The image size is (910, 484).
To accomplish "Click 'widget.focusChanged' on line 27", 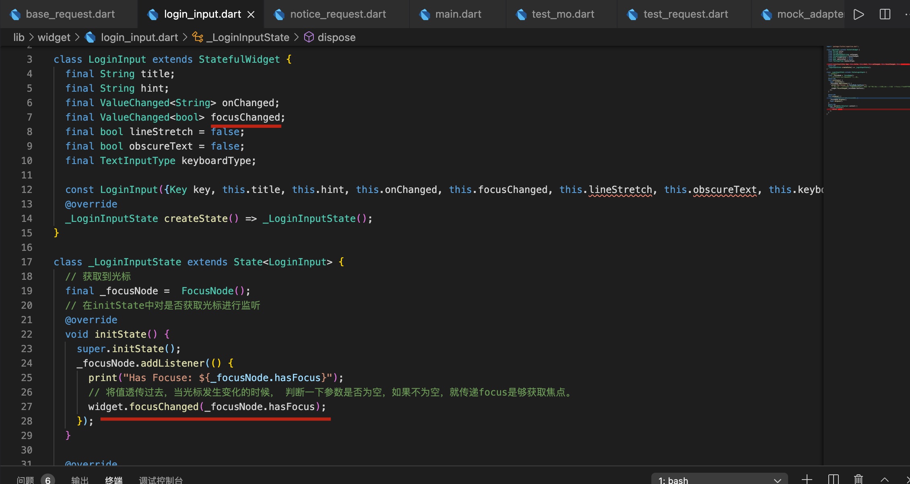I will 143,407.
